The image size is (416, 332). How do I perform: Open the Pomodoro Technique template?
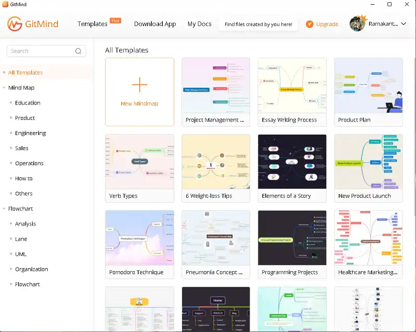(139, 244)
